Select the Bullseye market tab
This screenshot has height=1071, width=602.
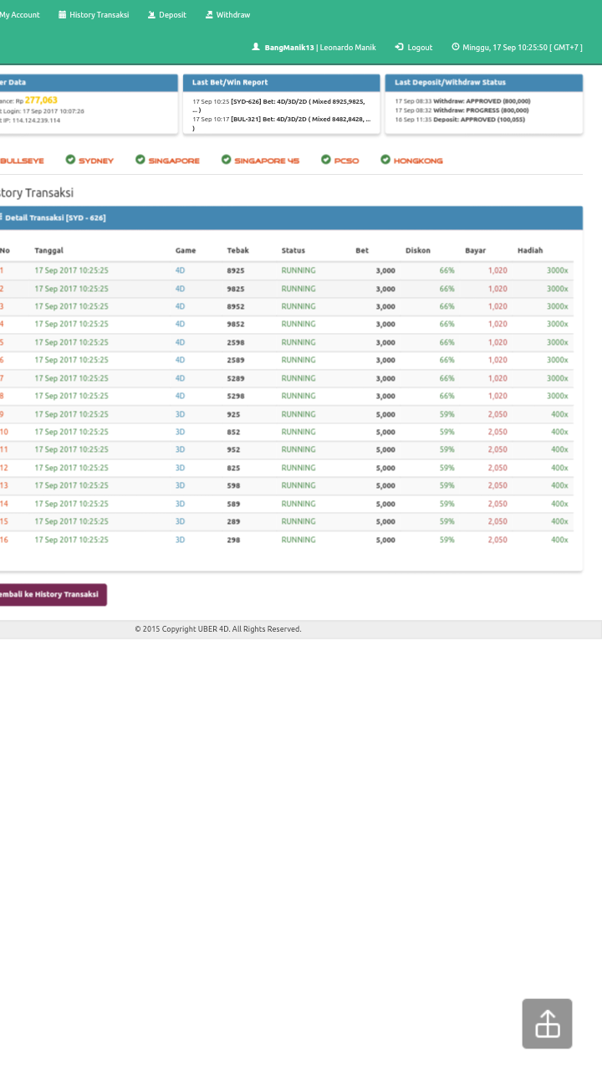[22, 161]
